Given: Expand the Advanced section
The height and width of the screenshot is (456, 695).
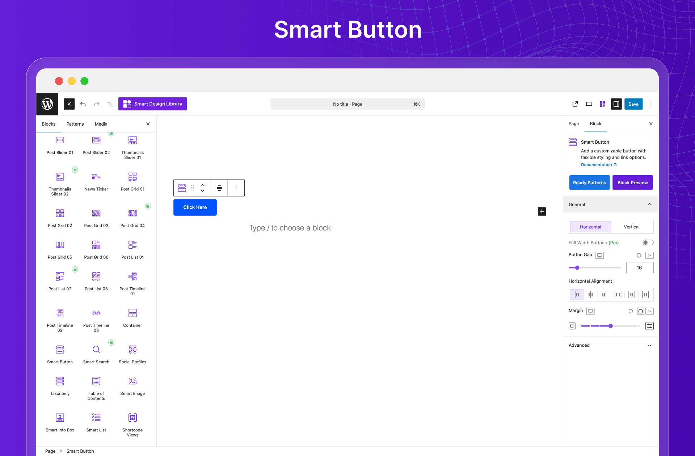Looking at the screenshot, I should click(649, 345).
